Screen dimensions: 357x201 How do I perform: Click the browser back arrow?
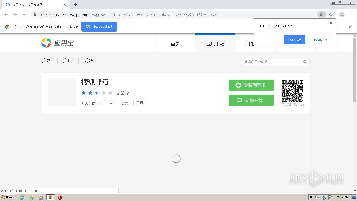pos(6,15)
